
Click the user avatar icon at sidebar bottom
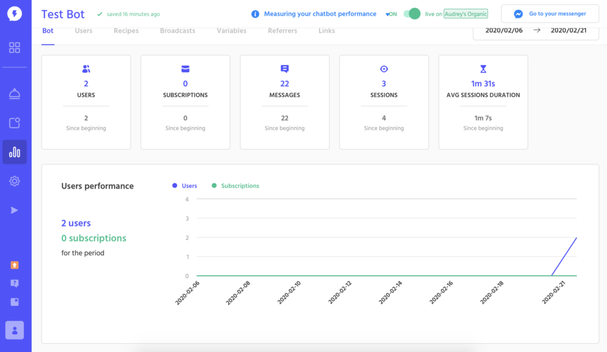point(14,330)
